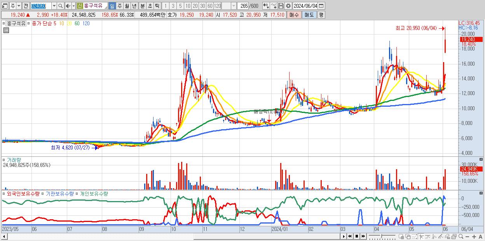Image resolution: width=485 pixels, height=241 pixels.
Task: Click the stop replay button
Action: coord(356,236)
